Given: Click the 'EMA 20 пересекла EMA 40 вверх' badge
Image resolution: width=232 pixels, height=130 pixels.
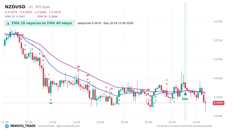Looking at the screenshot, I should click(x=40, y=23).
